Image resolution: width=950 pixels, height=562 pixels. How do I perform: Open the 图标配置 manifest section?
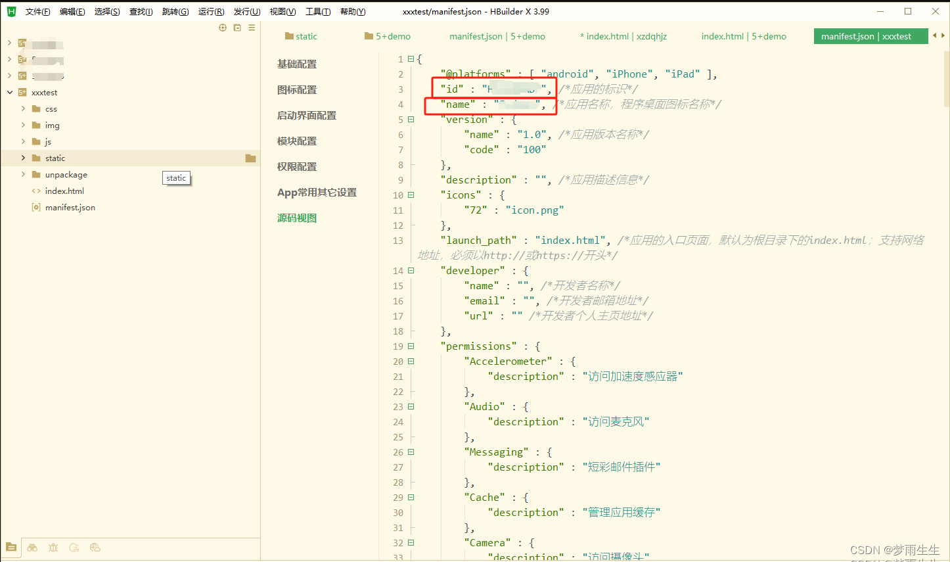tap(297, 90)
